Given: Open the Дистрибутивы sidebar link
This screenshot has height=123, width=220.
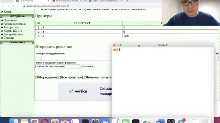Looking at the screenshot, I should [x=13, y=34].
